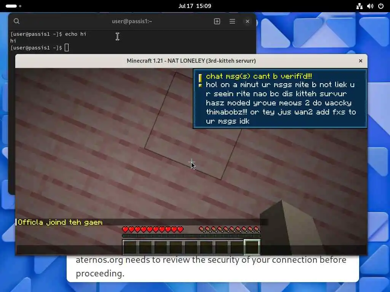This screenshot has height=292, width=390.
Task: Click the aternos.org security review message
Action: [x=211, y=267]
